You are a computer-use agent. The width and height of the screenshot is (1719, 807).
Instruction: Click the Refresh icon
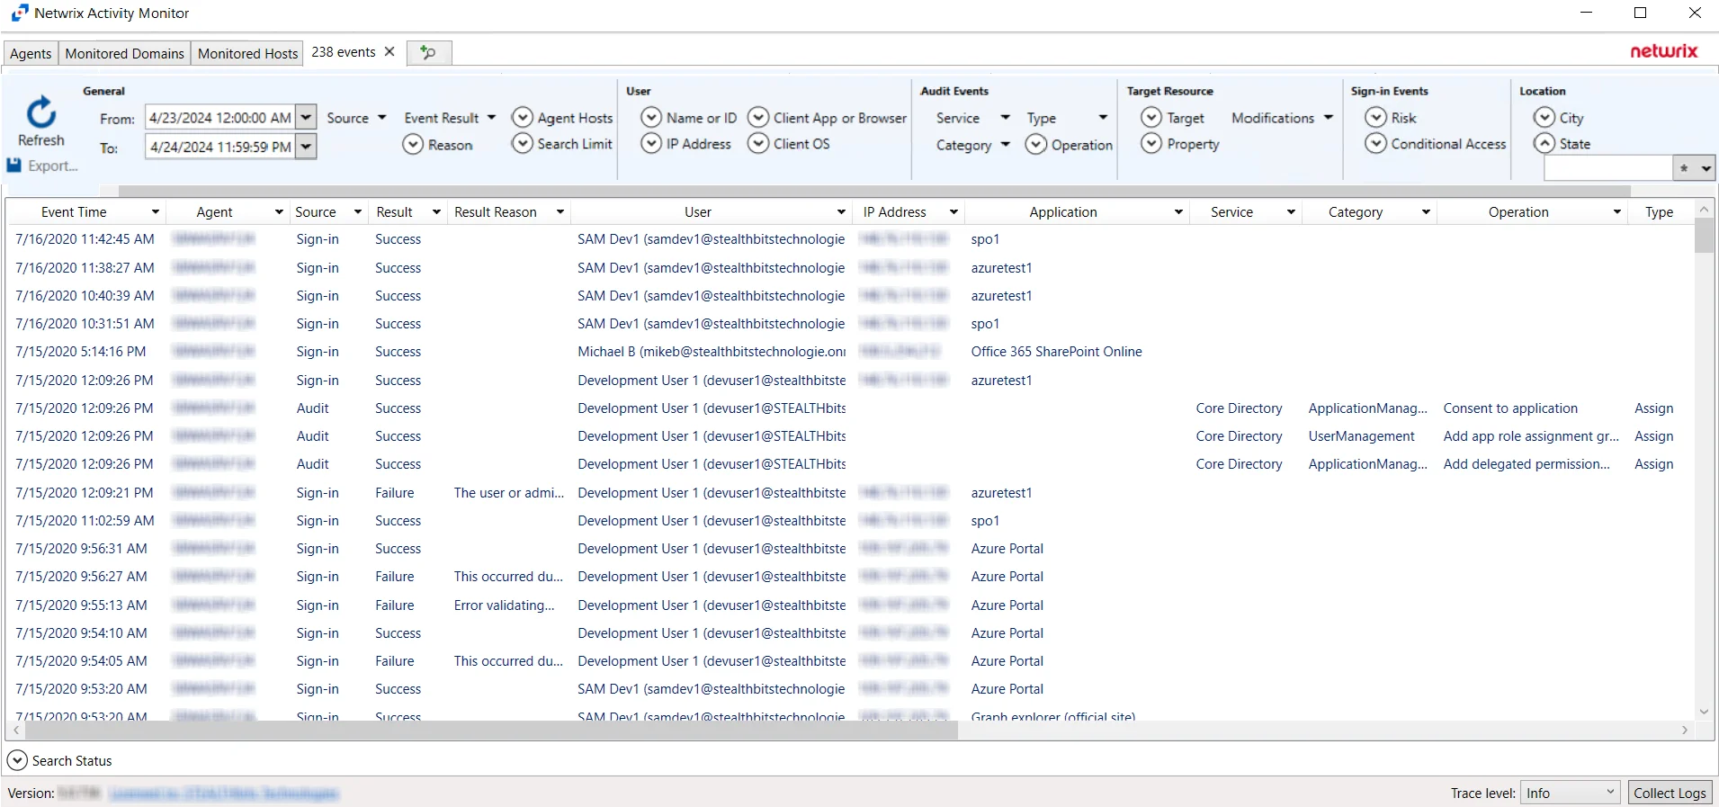click(41, 112)
